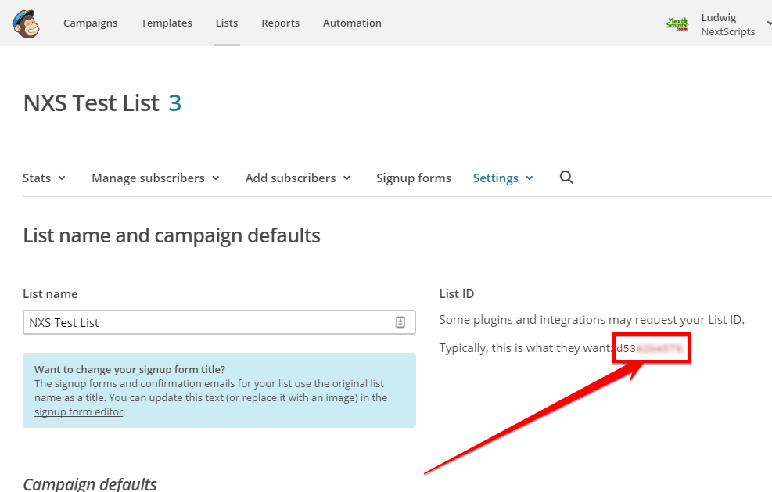This screenshot has height=492, width=772.
Task: Open the Automation section
Action: point(352,23)
